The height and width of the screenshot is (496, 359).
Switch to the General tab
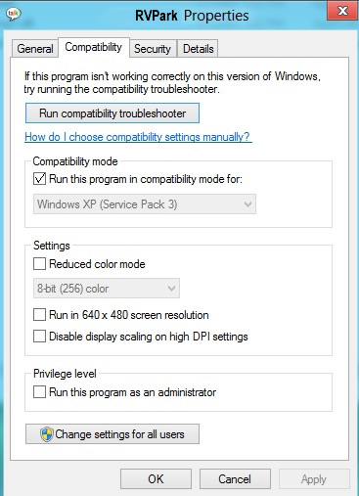pos(35,49)
